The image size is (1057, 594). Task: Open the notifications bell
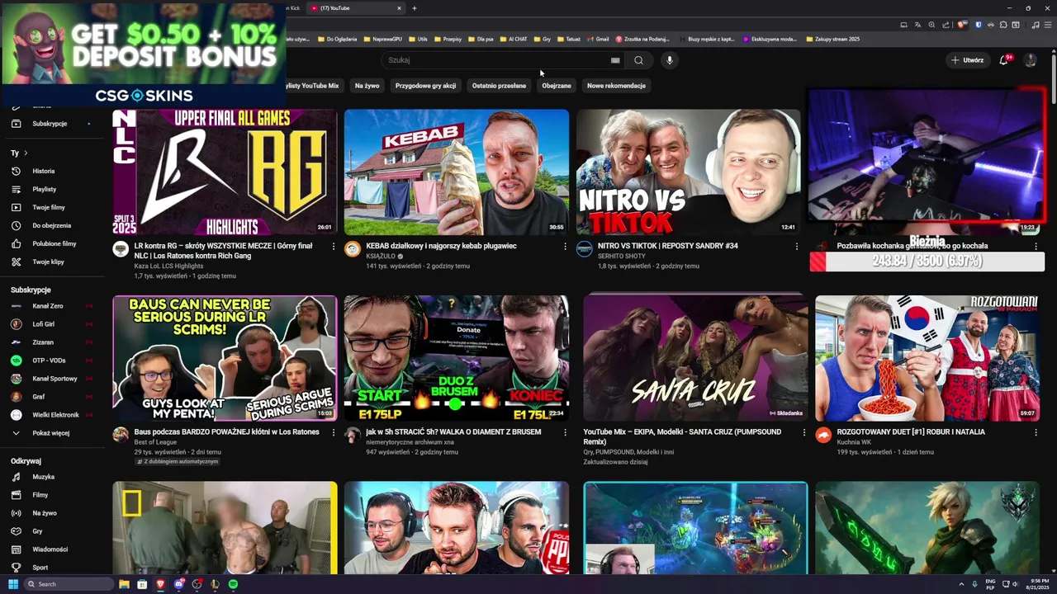[x=1003, y=60]
